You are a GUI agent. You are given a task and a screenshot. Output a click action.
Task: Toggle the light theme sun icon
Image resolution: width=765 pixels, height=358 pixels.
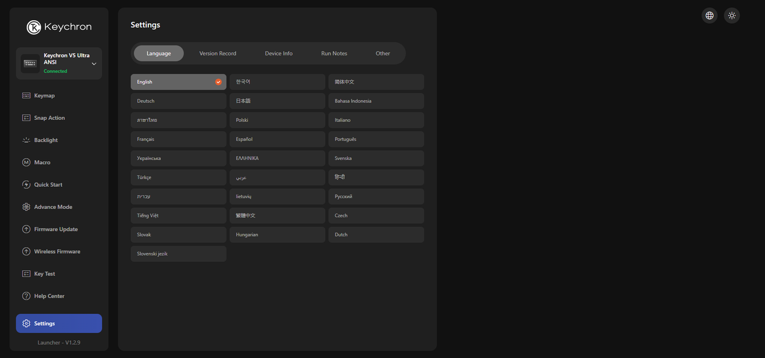point(732,16)
